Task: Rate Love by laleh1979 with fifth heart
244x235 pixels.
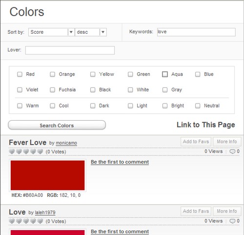Action: coord(40,221)
